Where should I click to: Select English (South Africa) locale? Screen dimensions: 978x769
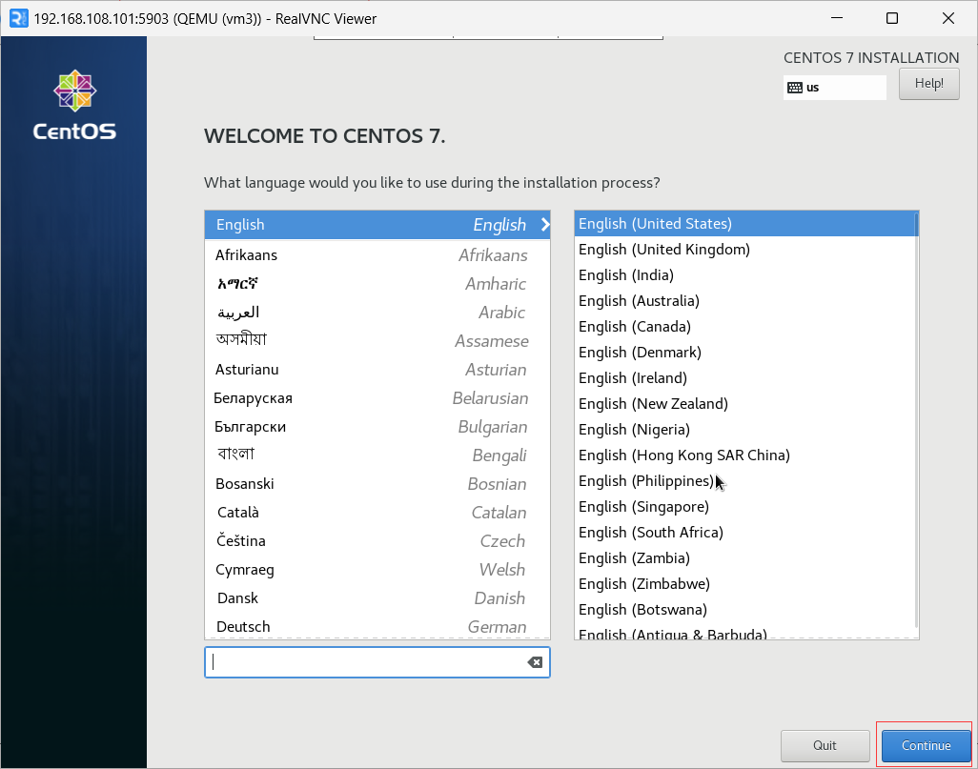tap(744, 533)
